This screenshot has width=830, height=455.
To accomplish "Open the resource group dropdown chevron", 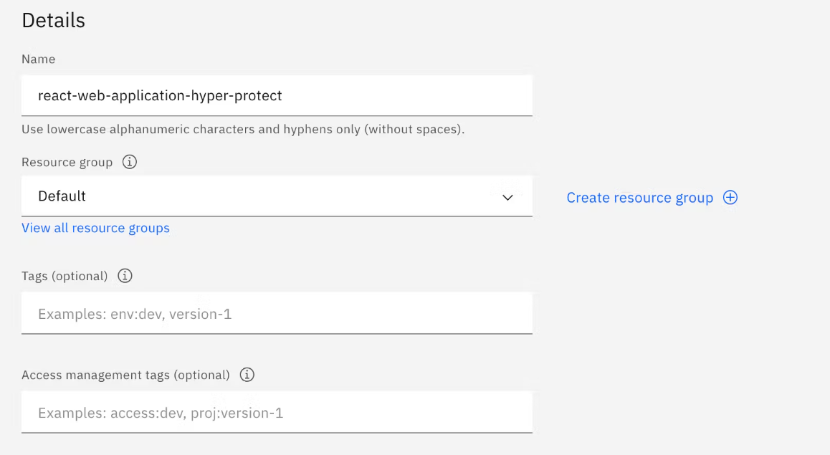I will pos(507,197).
